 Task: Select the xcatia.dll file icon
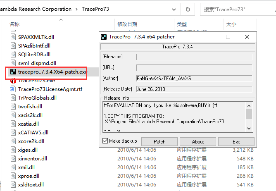(13, 124)
